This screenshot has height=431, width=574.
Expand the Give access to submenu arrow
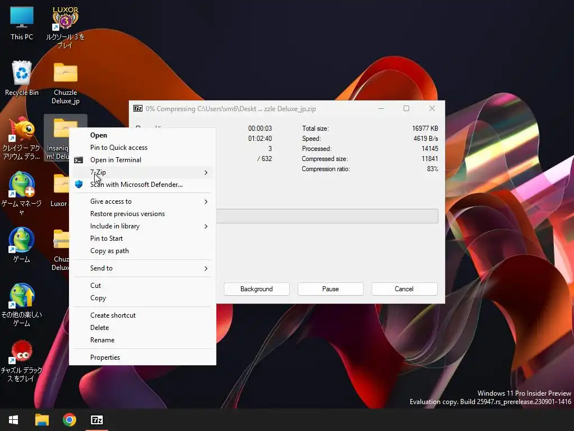pos(206,201)
